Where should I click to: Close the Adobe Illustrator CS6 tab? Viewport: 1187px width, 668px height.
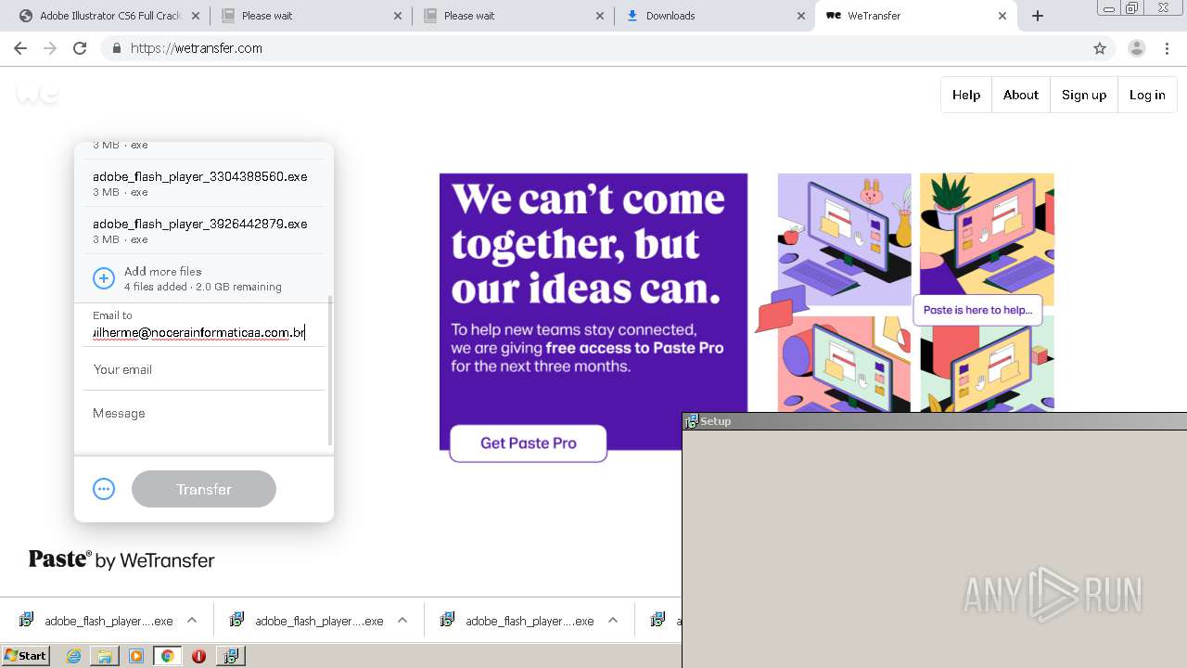[196, 16]
